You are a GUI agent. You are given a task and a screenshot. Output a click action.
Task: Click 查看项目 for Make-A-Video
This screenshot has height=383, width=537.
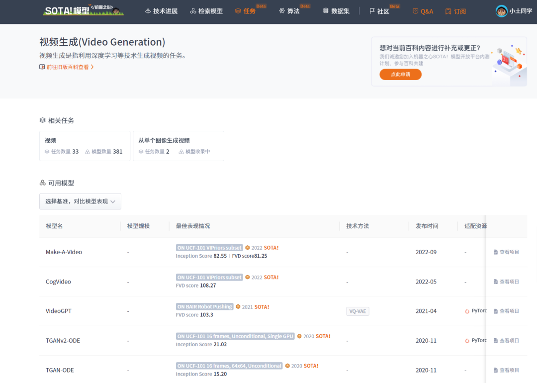(x=506, y=252)
